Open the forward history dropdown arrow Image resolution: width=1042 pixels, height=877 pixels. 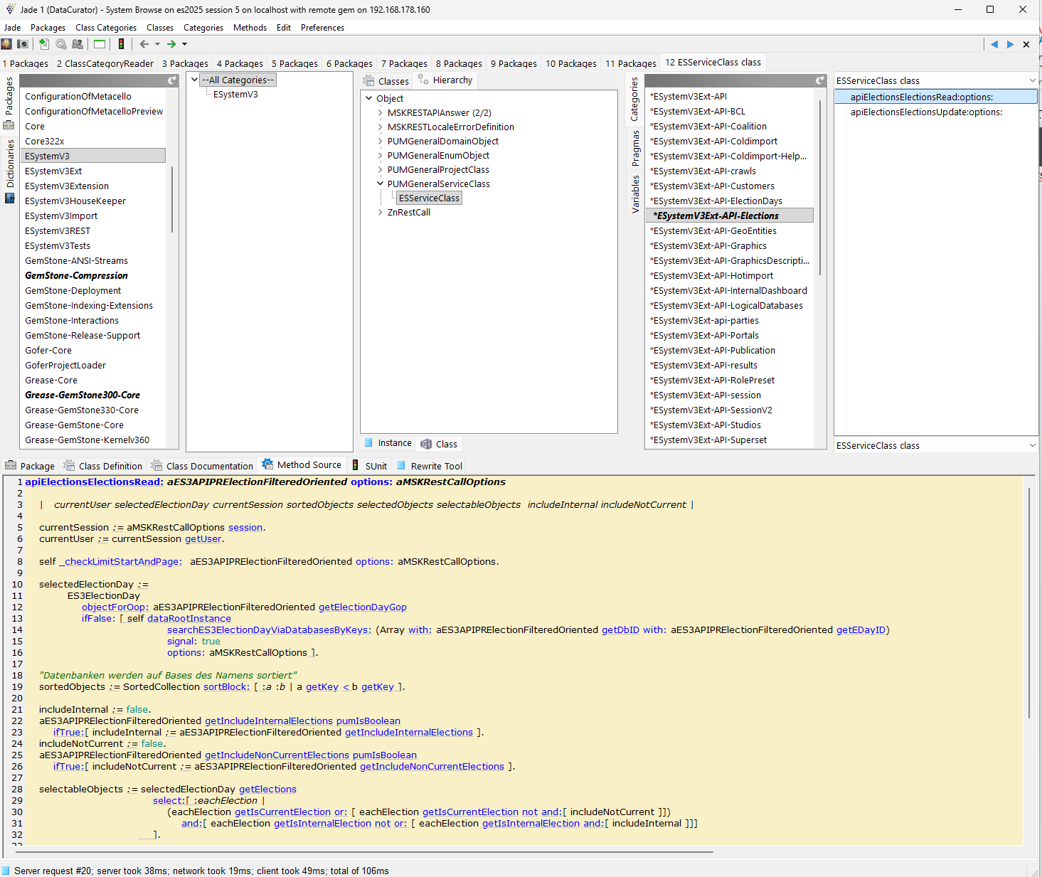tap(184, 44)
